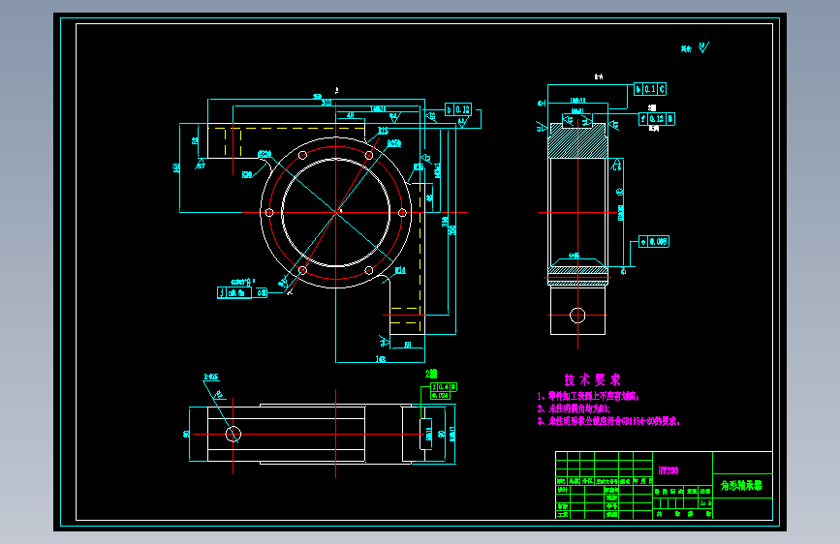Click requirement line 3 mentioning GB1184-80
The image size is (840, 544).
[608, 421]
